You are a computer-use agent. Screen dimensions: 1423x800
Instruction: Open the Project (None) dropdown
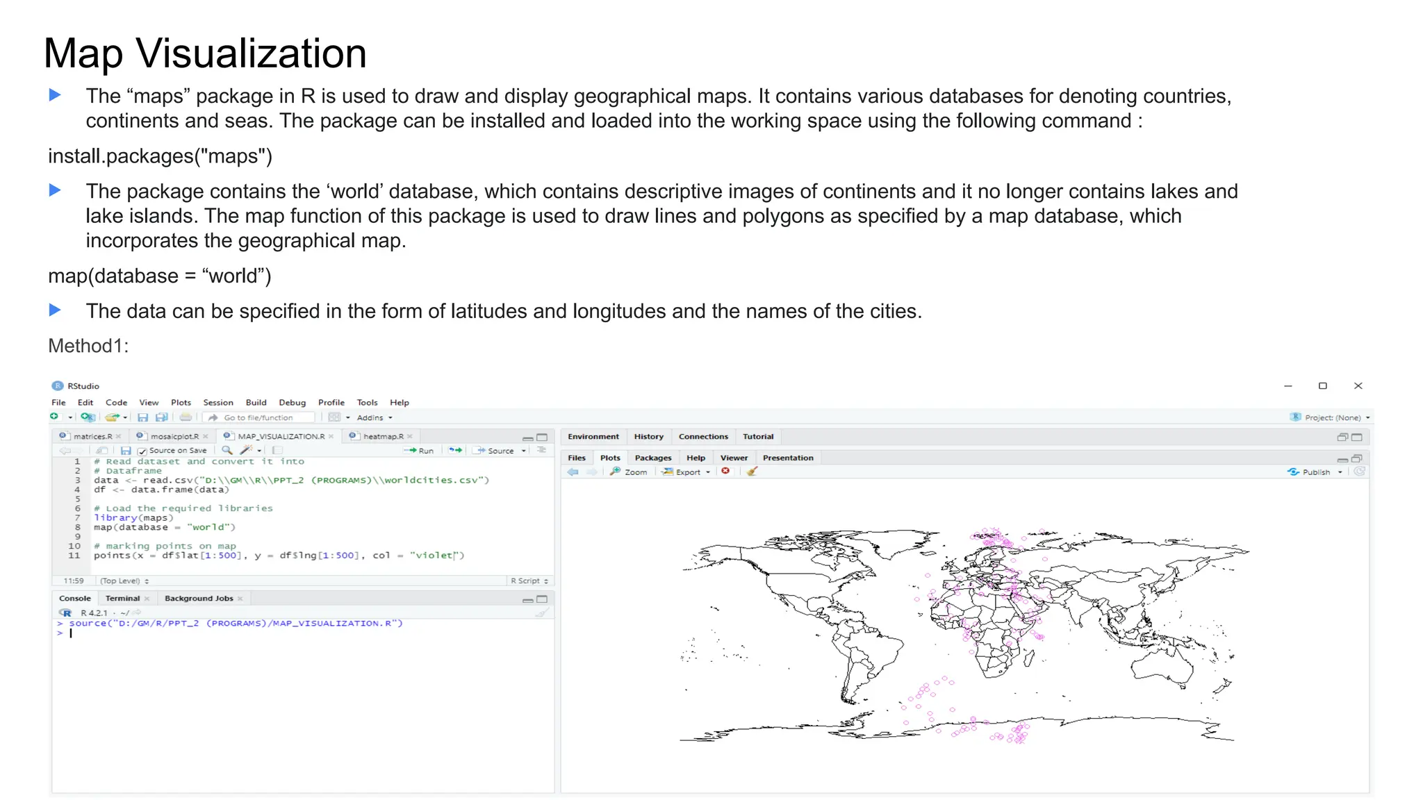tap(1331, 417)
